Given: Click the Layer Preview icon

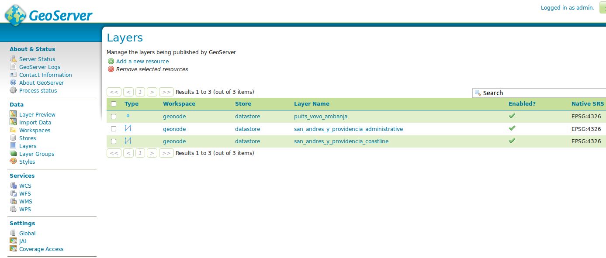Looking at the screenshot, I should pos(13,114).
